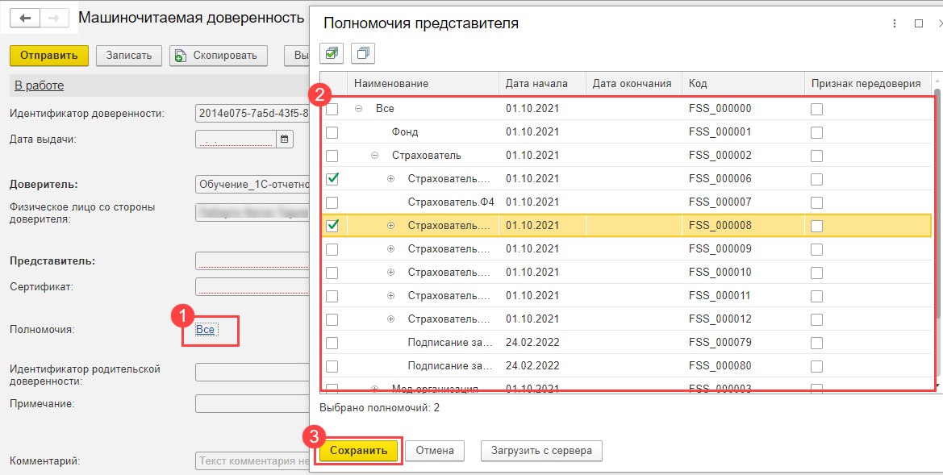Tick the checkbox for row FSS_000009
943x475 pixels.
pos(332,249)
